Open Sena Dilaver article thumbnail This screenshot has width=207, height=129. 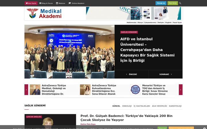coord(85,90)
